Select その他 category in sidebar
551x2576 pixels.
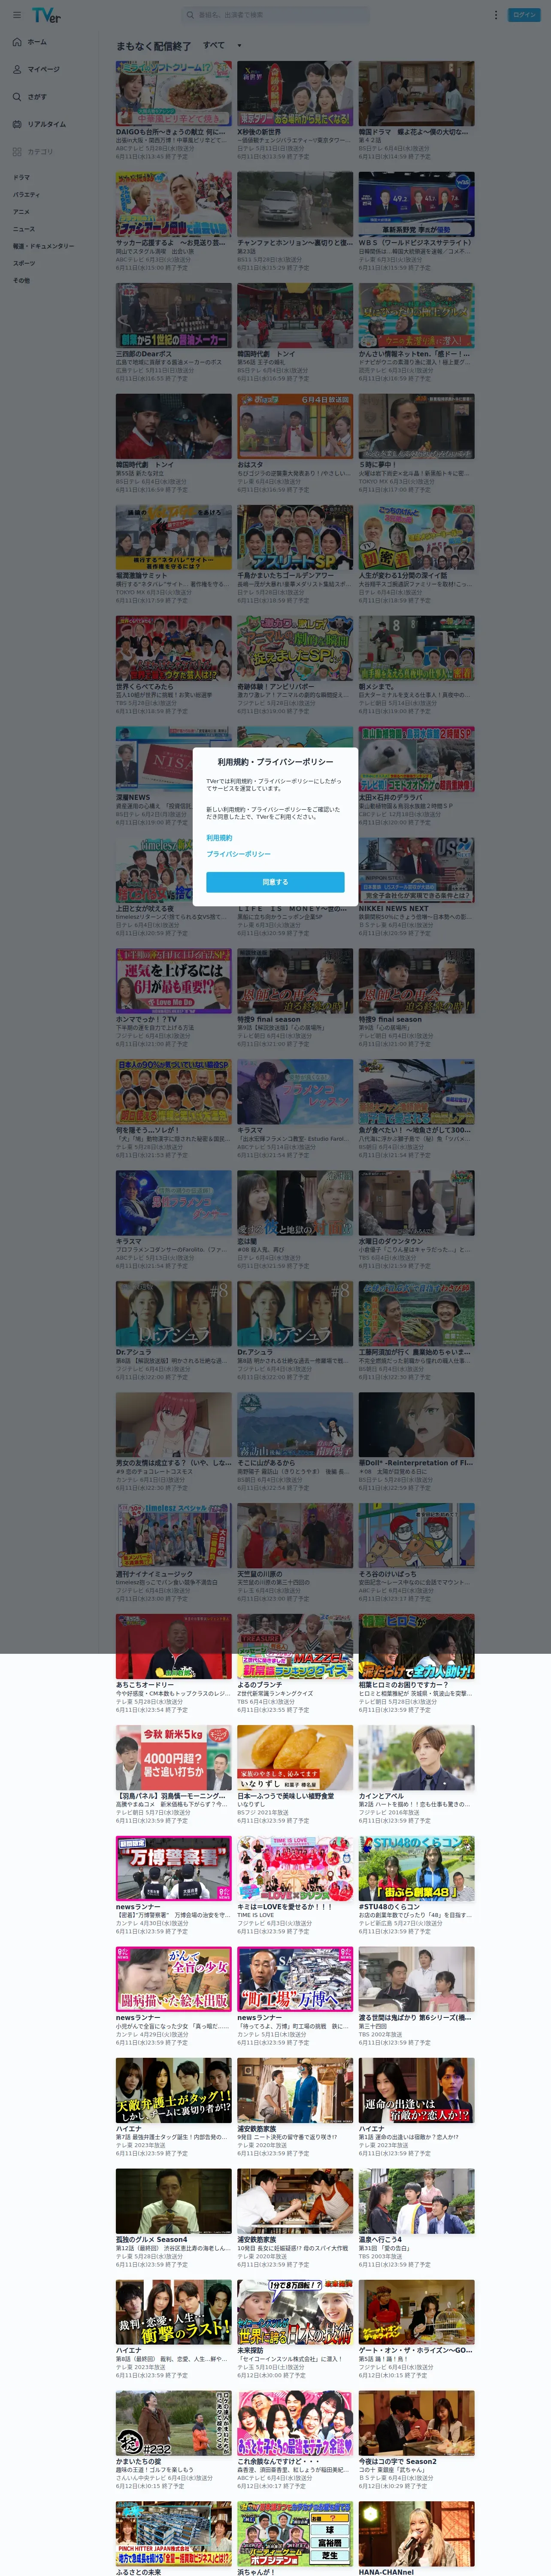click(x=21, y=280)
